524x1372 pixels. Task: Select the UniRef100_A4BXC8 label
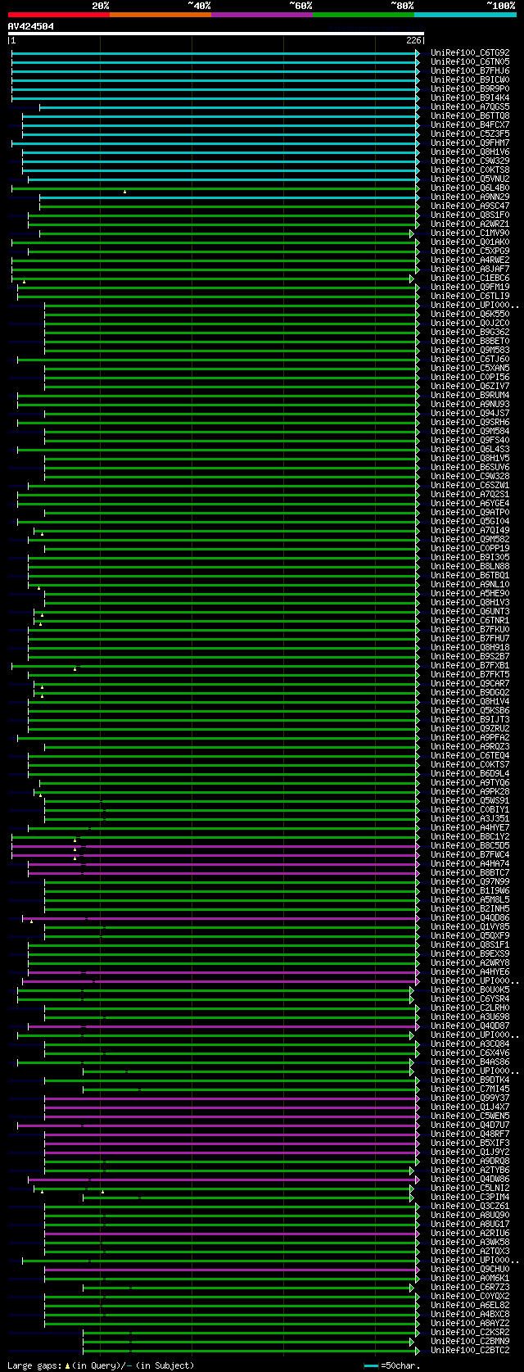(470, 1315)
